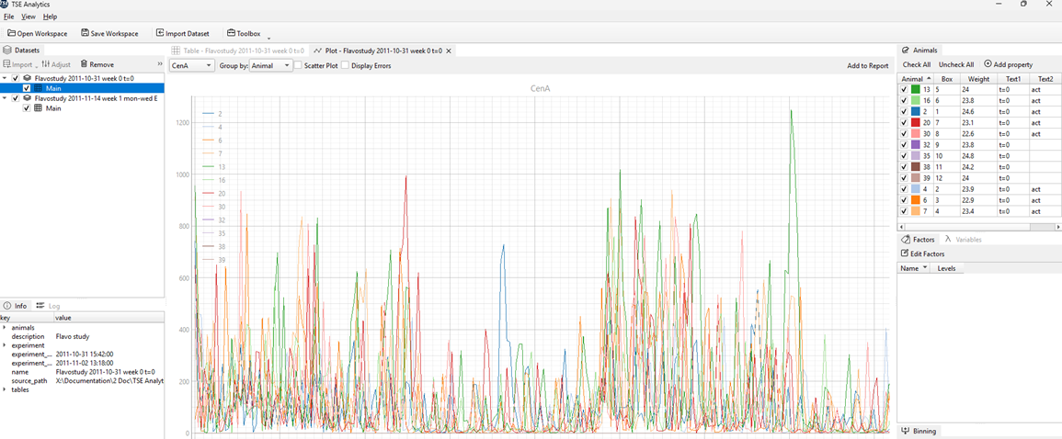Uncheck animal 20 in Animals table

tap(904, 122)
